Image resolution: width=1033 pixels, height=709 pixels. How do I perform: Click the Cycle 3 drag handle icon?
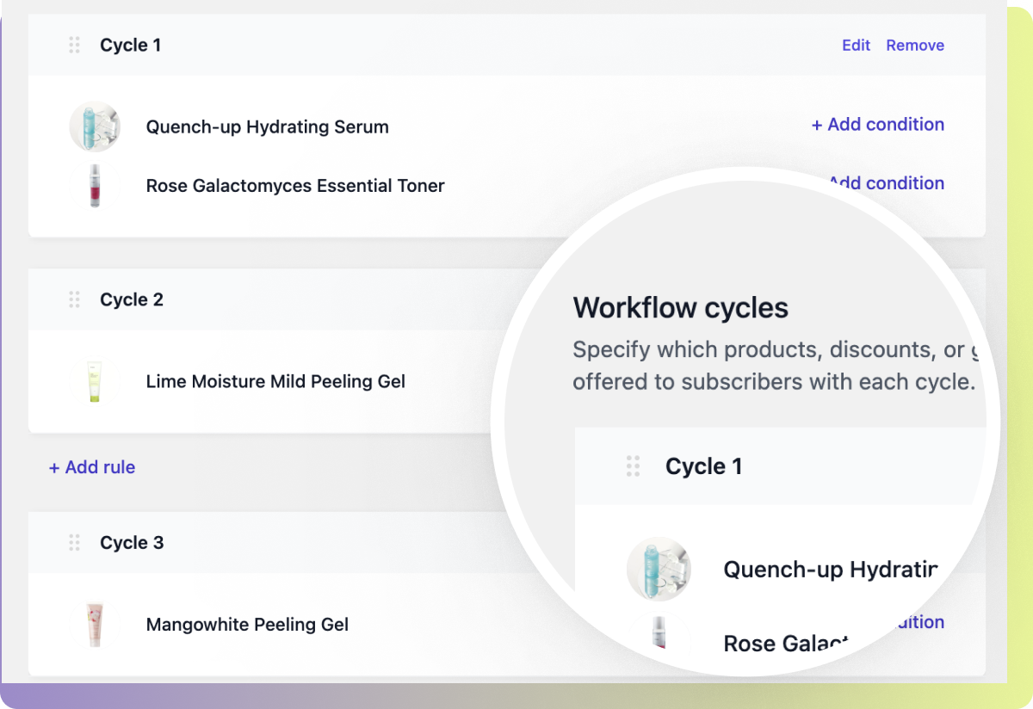74,542
